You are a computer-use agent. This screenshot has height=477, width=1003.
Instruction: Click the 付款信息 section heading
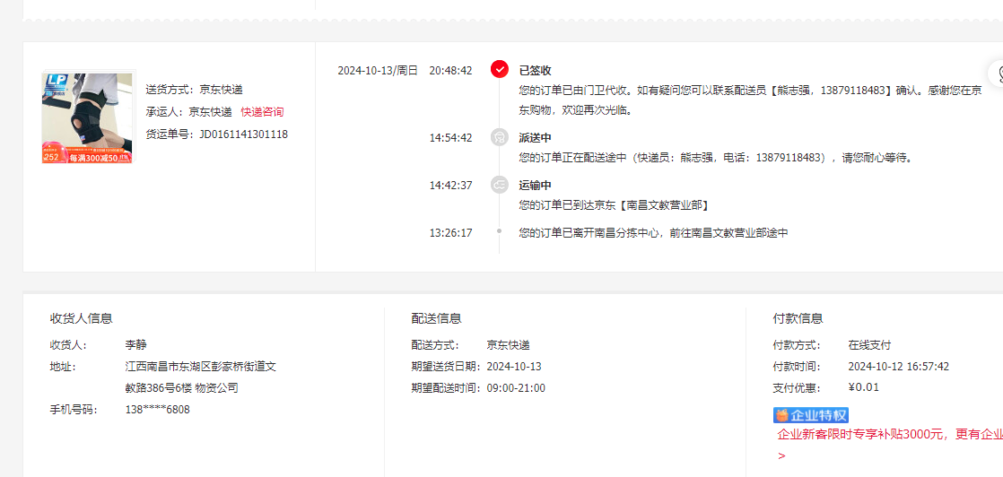pyautogui.click(x=798, y=318)
